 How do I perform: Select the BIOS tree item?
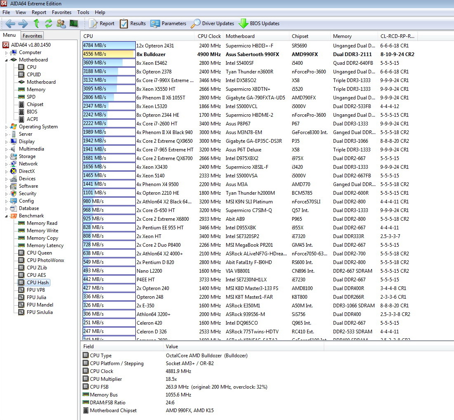[32, 111]
